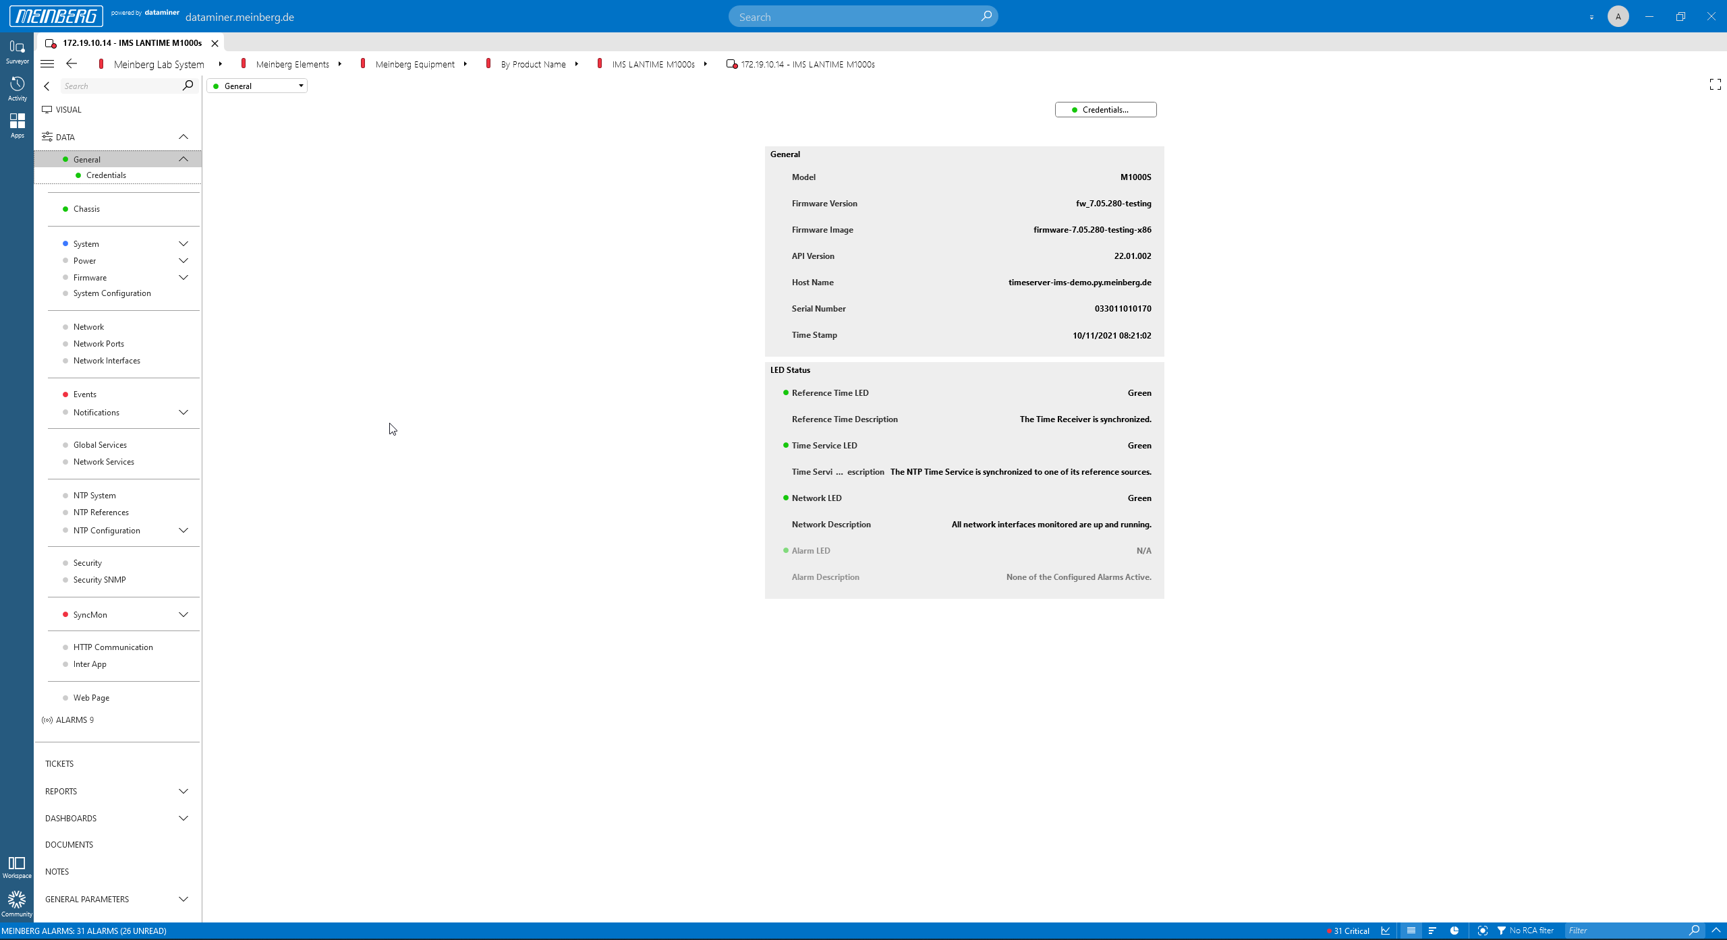Viewport: 1727px width, 940px height.
Task: Select HTTP Communication in the tree
Action: [113, 647]
